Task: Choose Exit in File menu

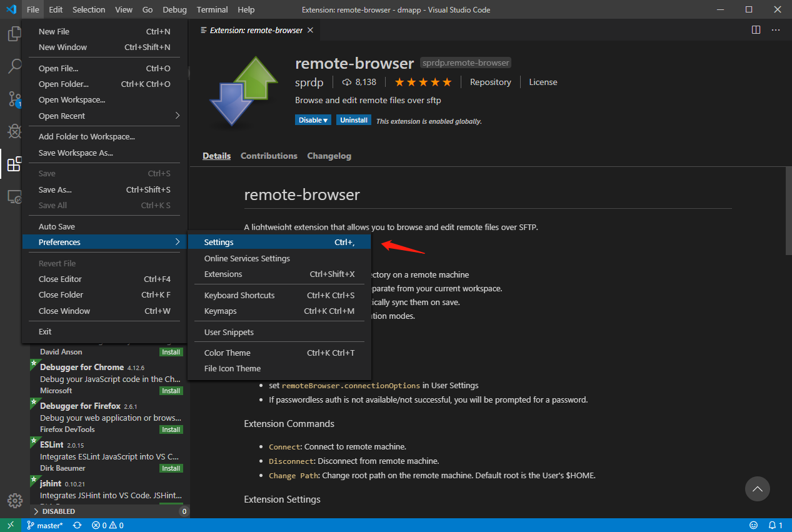Action: (104, 331)
